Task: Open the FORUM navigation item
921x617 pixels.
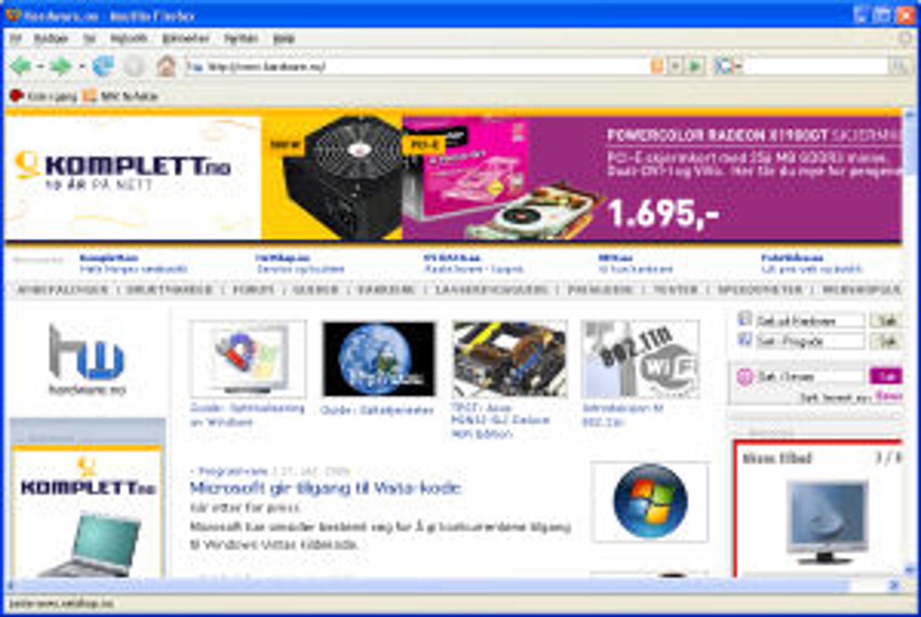Action: click(x=253, y=290)
